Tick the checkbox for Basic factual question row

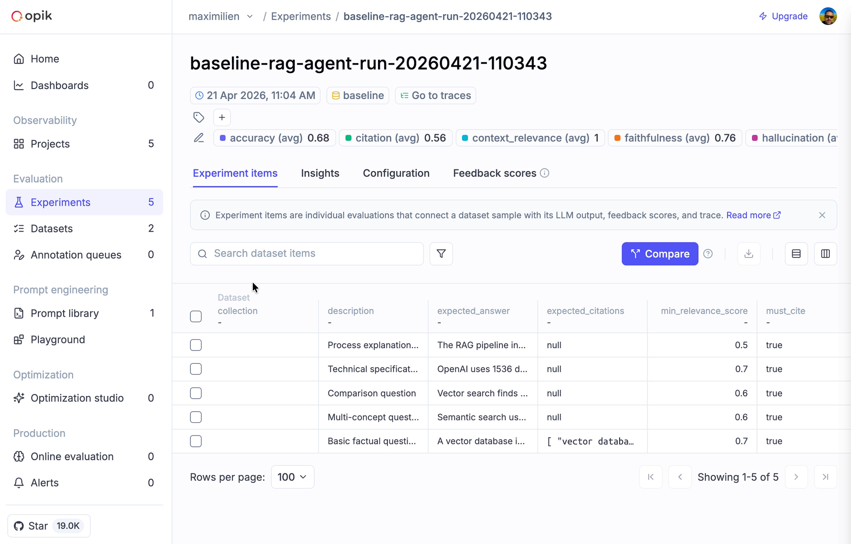click(196, 441)
